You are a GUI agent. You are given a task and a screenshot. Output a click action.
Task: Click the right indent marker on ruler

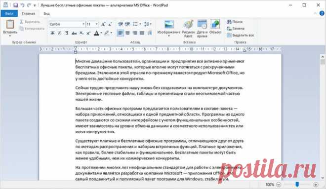coord(244,50)
